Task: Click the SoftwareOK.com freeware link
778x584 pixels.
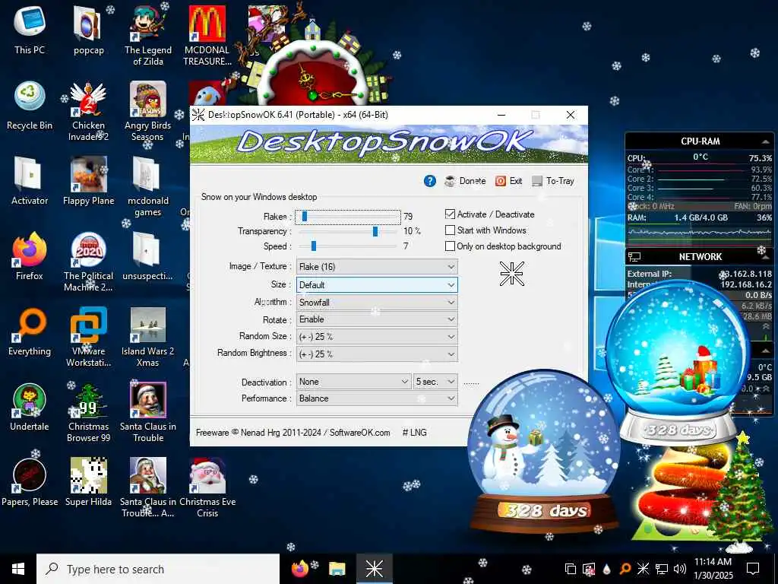Action: tap(359, 433)
